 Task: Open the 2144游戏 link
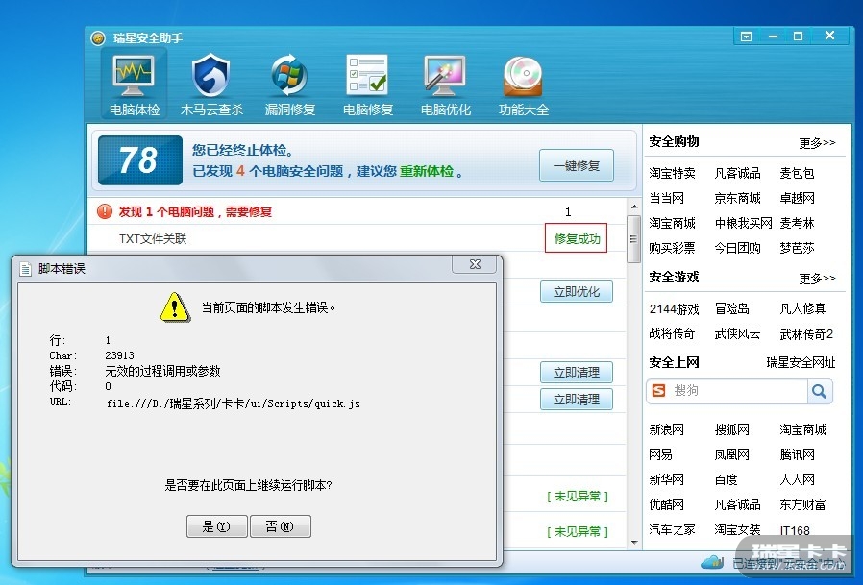coord(675,308)
